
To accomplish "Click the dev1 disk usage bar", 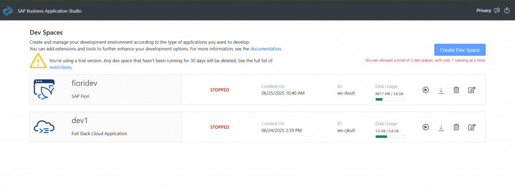I will click(x=390, y=137).
